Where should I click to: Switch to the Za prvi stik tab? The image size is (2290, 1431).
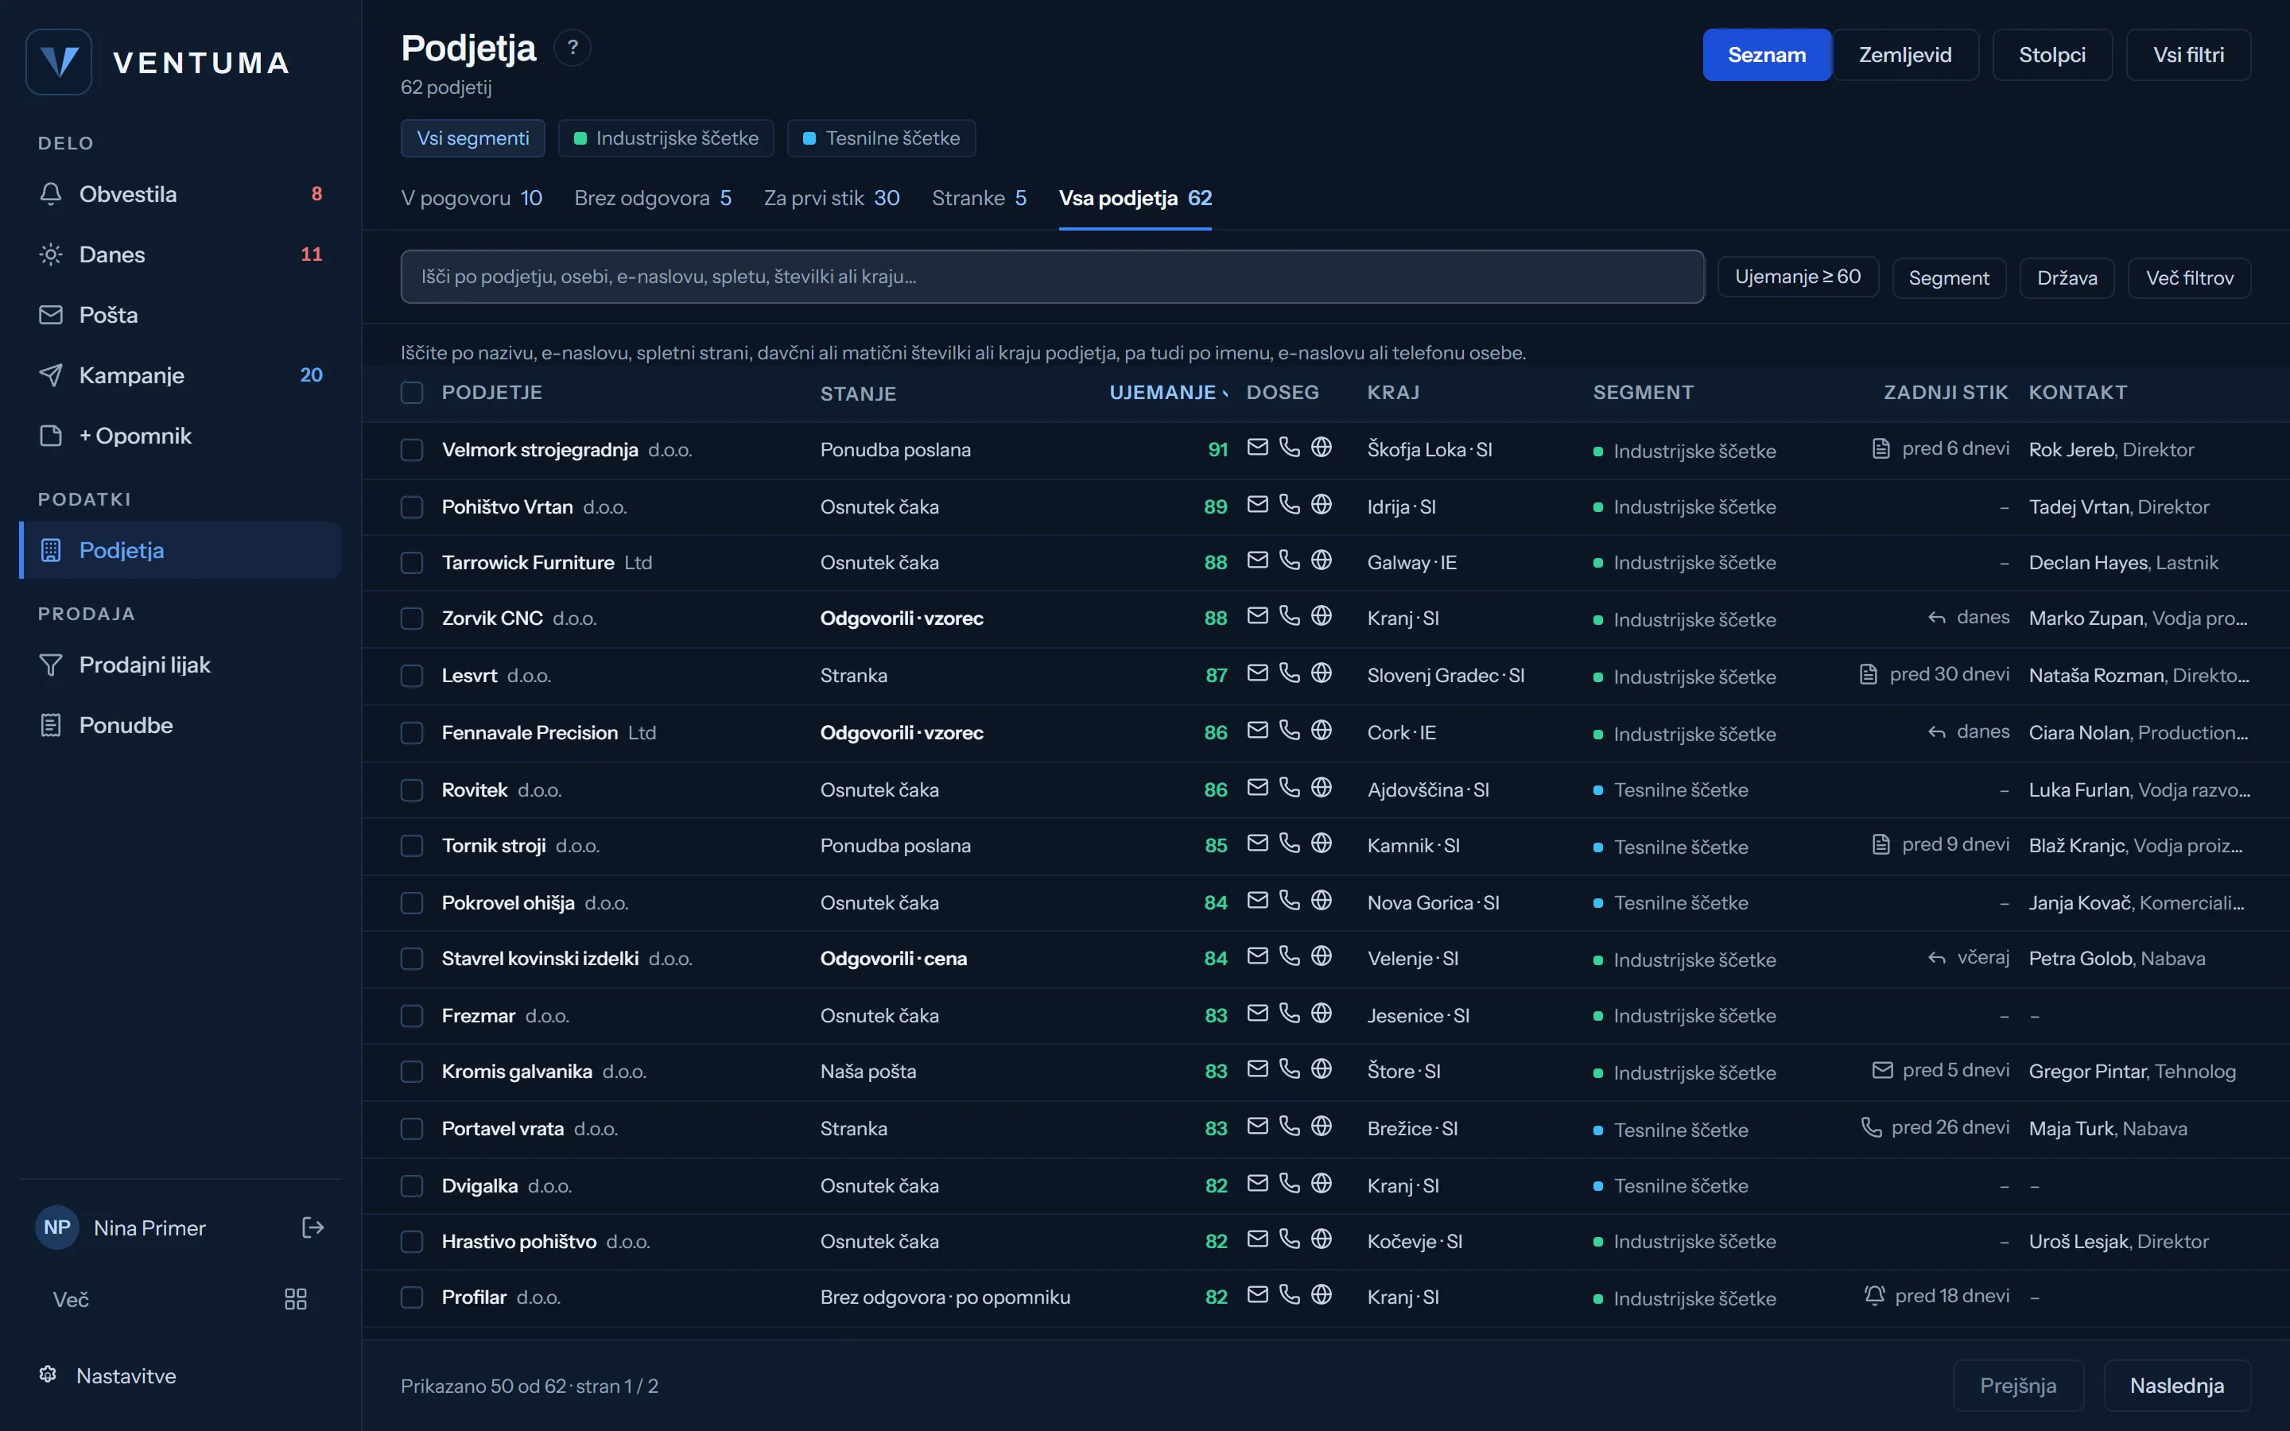[832, 198]
